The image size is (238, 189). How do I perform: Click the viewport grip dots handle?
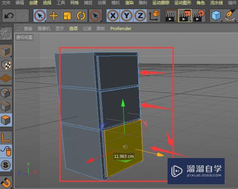[x=19, y=28]
